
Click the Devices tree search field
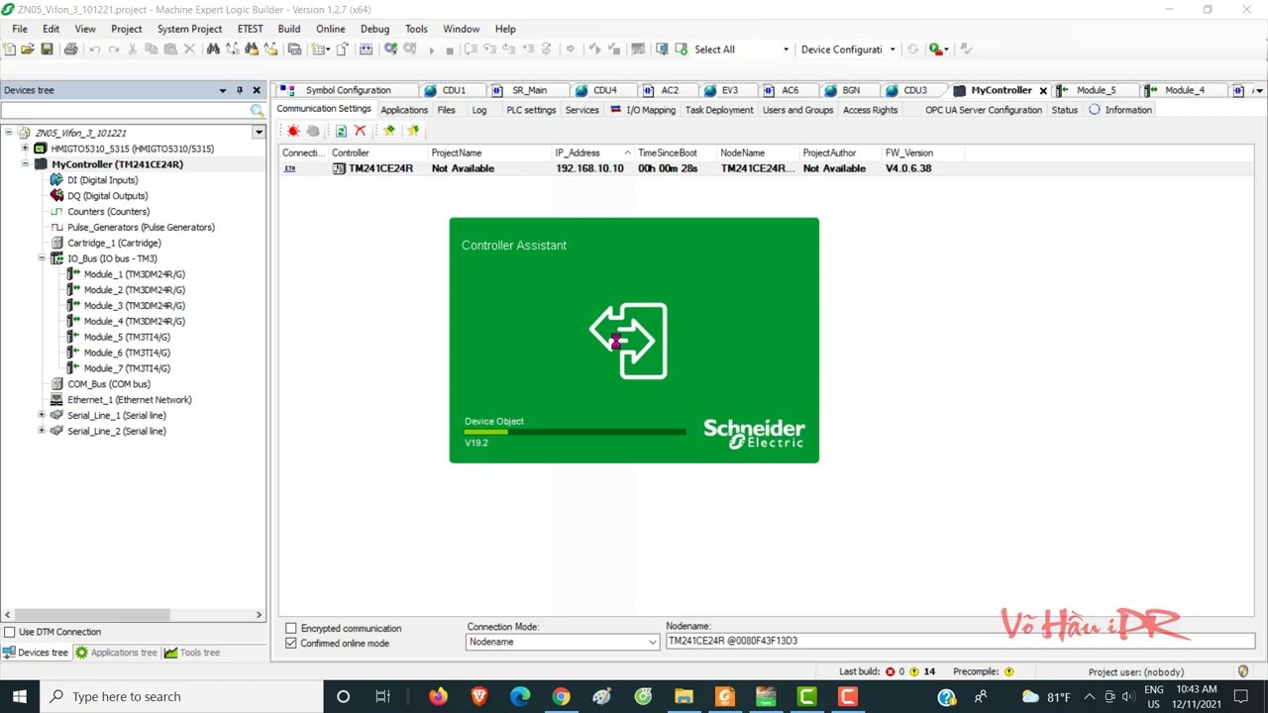(126, 111)
